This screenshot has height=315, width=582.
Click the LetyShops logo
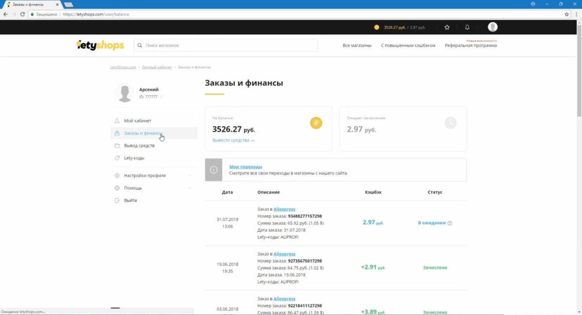(100, 45)
